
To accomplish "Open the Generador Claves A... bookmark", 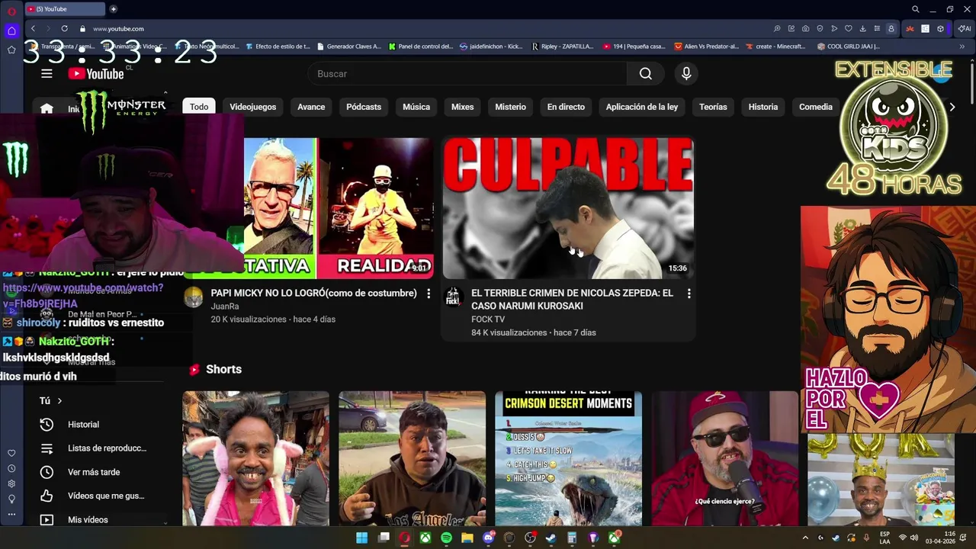I will (348, 47).
